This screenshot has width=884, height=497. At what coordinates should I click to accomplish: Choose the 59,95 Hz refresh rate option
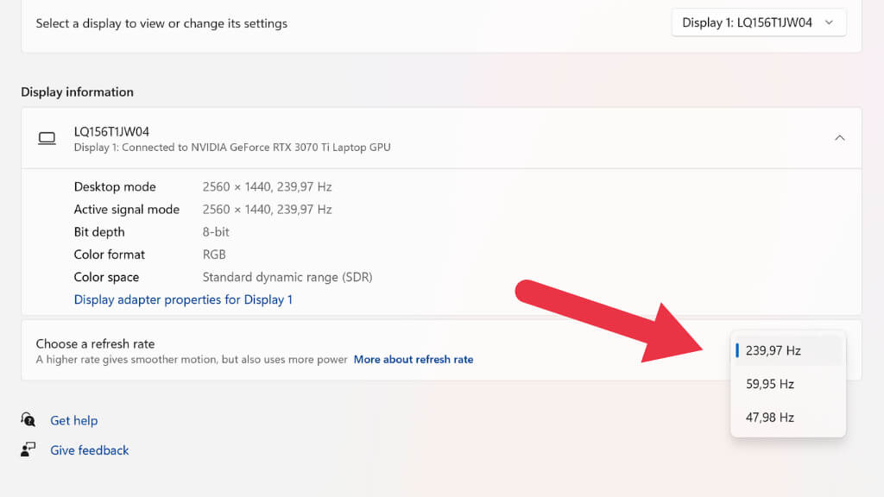[770, 384]
